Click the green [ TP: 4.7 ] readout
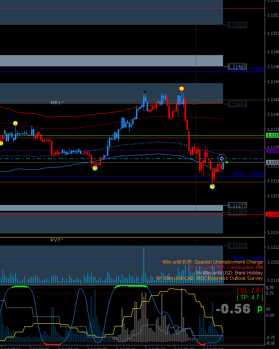The image size is (279, 349). pos(250,298)
